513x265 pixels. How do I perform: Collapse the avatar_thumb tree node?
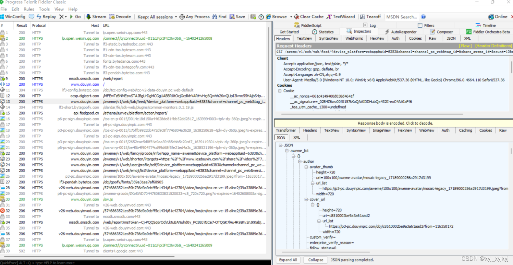[x=306, y=167]
